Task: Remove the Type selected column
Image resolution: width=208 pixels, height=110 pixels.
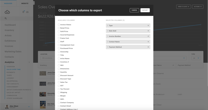Action: [148, 26]
